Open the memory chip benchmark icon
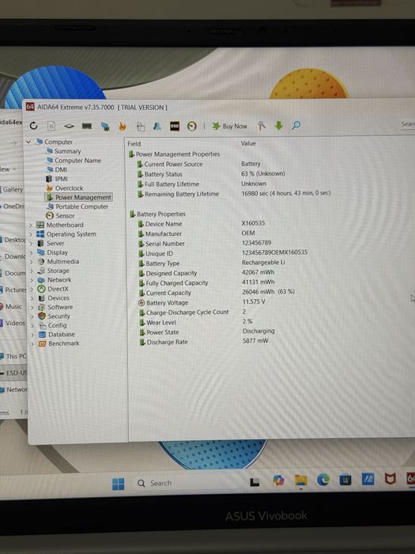 pos(87,126)
